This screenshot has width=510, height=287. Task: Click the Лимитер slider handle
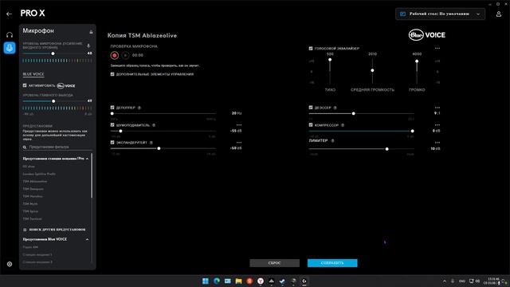pos(386,149)
